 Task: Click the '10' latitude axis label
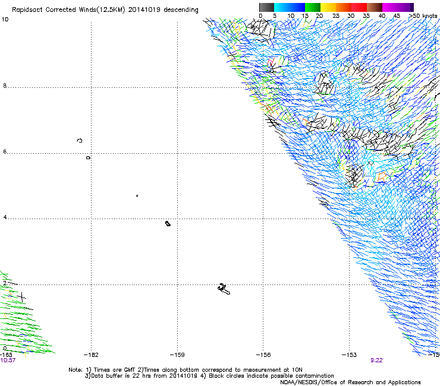(5, 20)
